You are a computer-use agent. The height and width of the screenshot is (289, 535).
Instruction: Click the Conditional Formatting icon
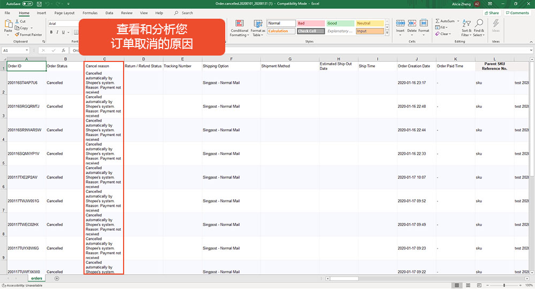240,24
